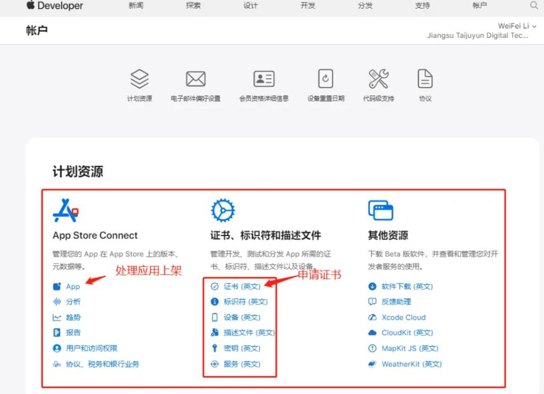Open the 电子邮件偏好设置 envelope icon
Image resolution: width=544 pixels, height=394 pixels.
click(x=195, y=79)
